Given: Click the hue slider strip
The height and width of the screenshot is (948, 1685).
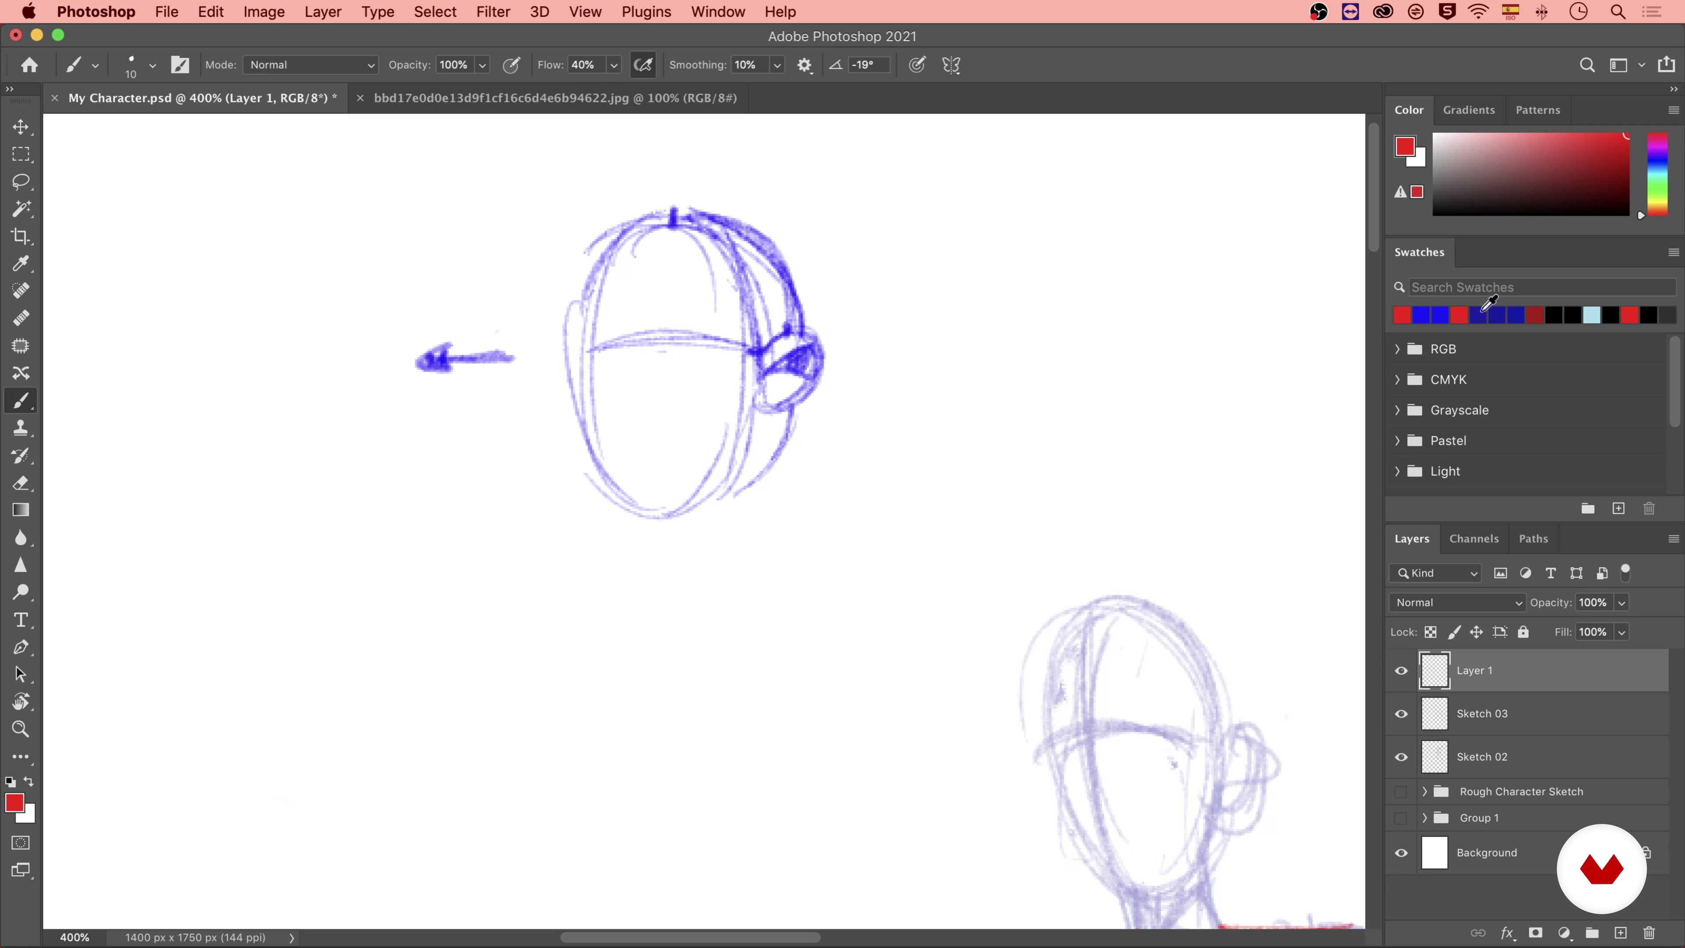Looking at the screenshot, I should [1657, 174].
